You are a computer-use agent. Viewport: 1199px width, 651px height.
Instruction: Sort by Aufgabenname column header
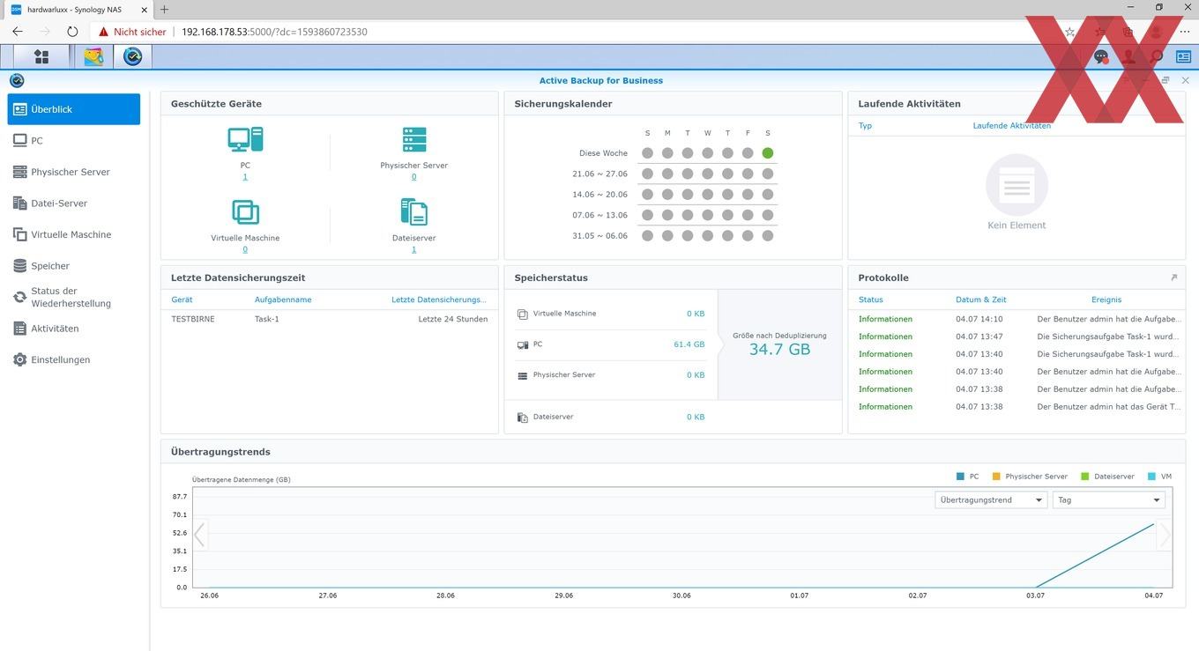[283, 300]
